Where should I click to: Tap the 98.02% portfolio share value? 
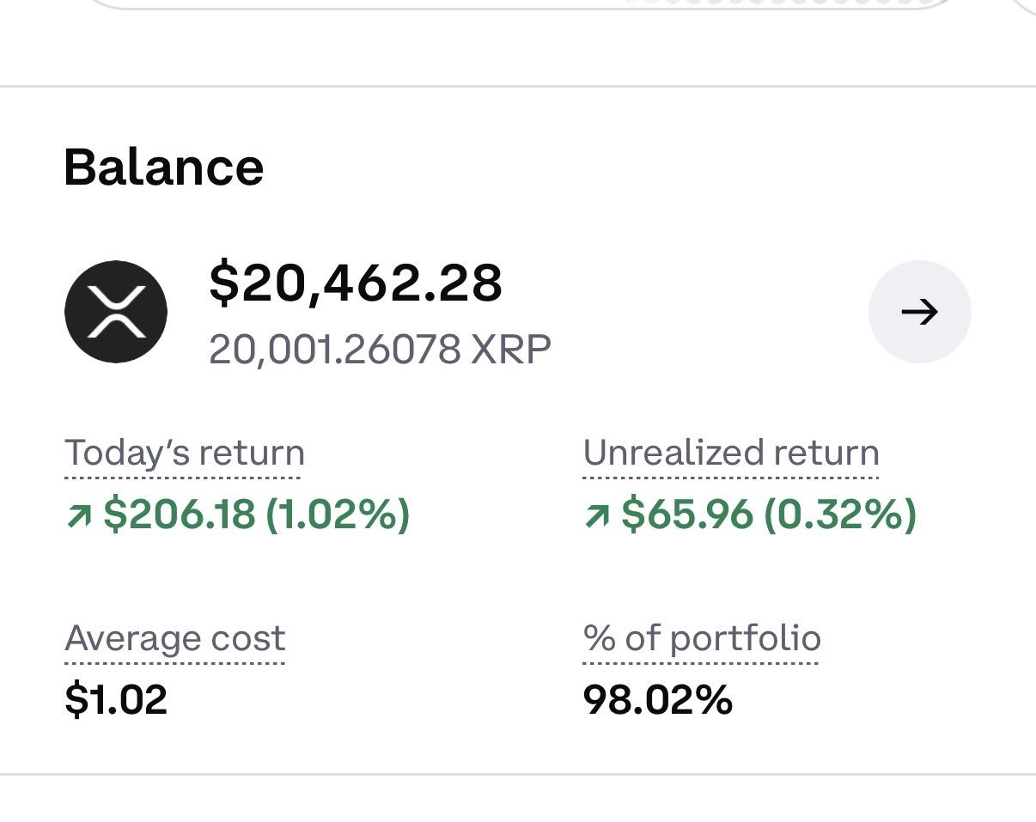(658, 700)
